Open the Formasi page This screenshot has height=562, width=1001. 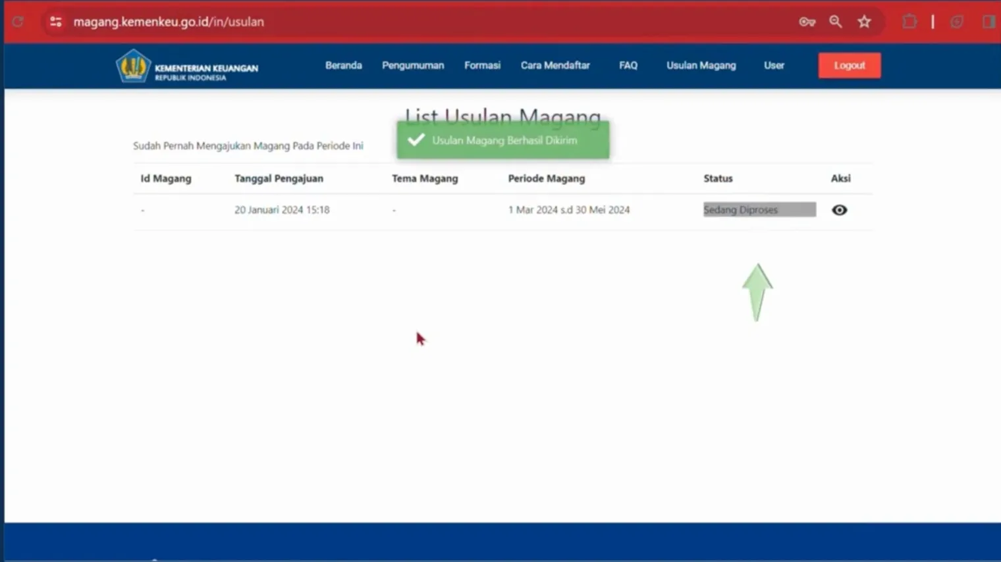point(482,65)
